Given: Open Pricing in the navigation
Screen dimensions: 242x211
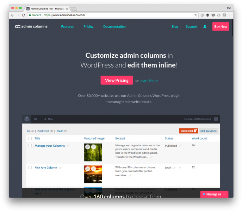Looking at the screenshot, I should tap(88, 26).
